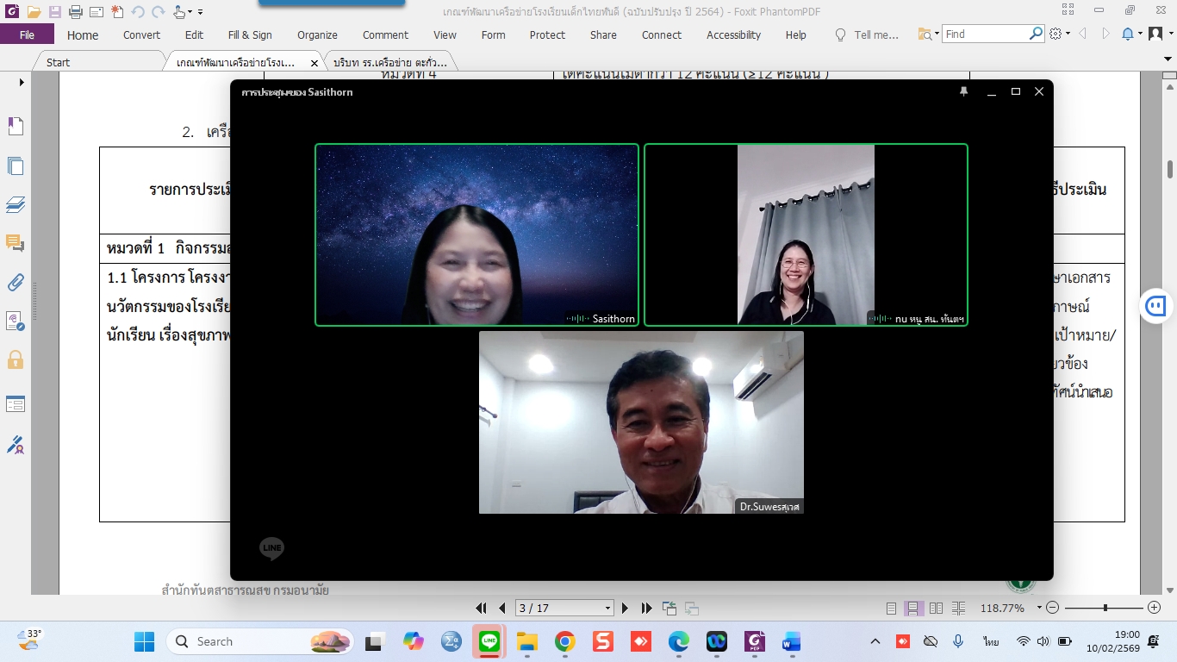Screen dimensions: 1177x662
Task: Go to the last page of document
Action: [646, 609]
